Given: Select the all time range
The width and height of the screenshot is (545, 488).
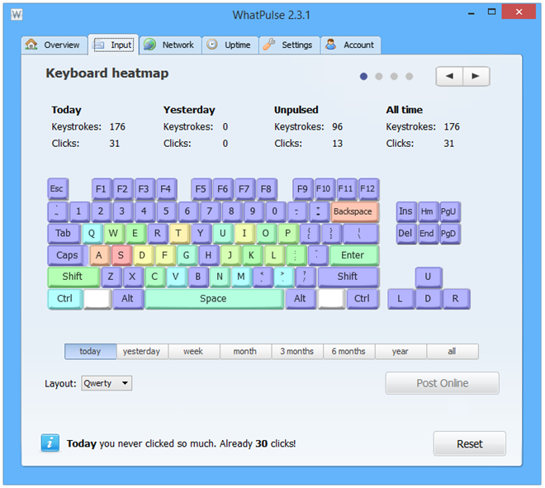Looking at the screenshot, I should (453, 352).
